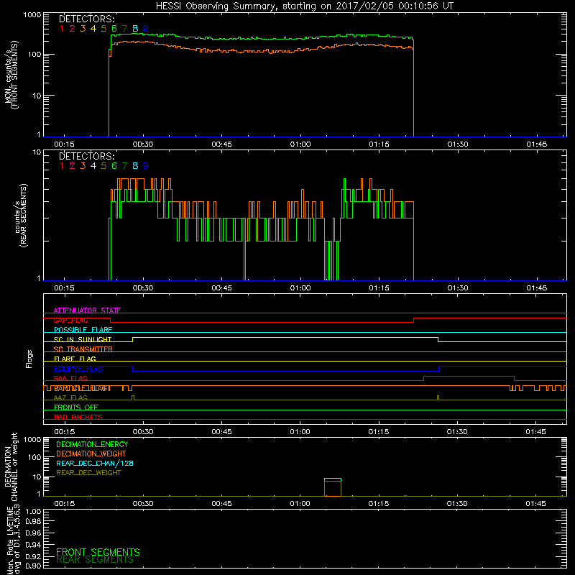Click 01:30 time tick below the decimation panel
The width and height of the screenshot is (575, 575).
(457, 504)
